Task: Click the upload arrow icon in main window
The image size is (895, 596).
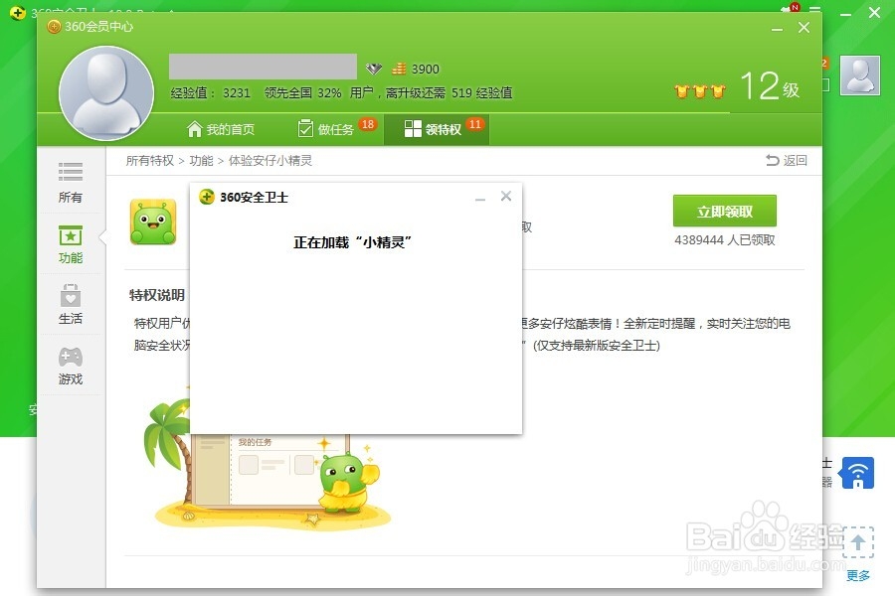Action: pyautogui.click(x=858, y=541)
